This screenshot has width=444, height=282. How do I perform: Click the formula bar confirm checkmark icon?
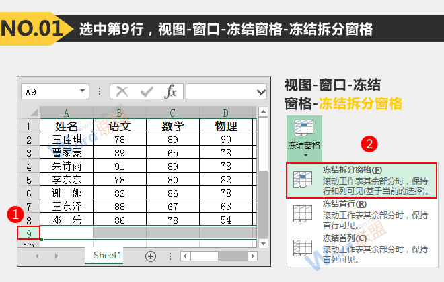click(x=147, y=91)
